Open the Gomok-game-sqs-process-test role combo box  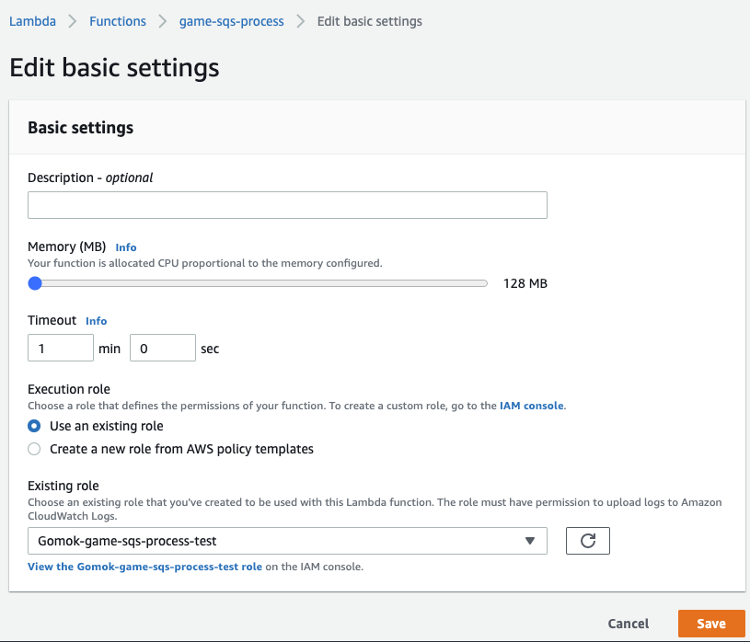point(287,541)
